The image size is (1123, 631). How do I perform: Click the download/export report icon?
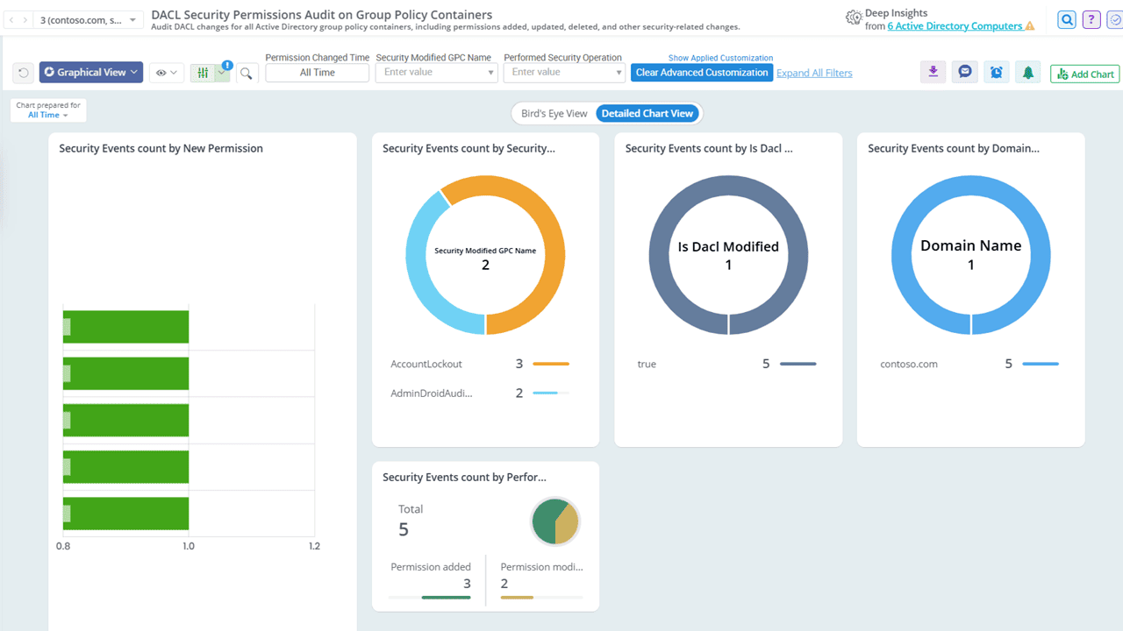(x=933, y=73)
